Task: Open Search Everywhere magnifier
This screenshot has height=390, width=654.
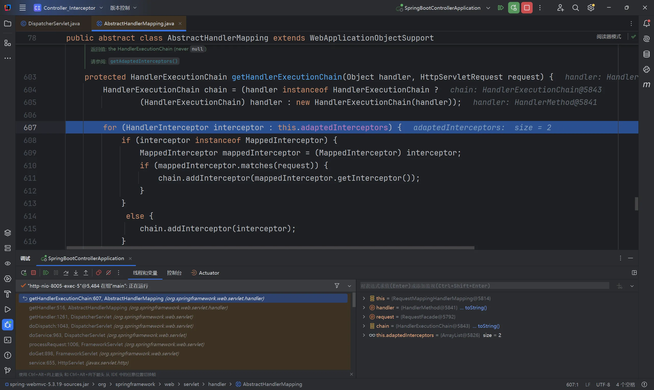Action: click(x=575, y=8)
